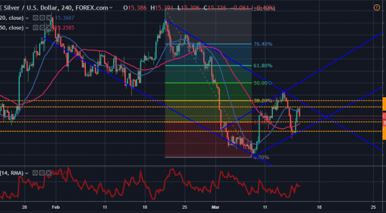
Task: Remove the (14, RMA) indicator with X icon
Action: click(x=49, y=173)
